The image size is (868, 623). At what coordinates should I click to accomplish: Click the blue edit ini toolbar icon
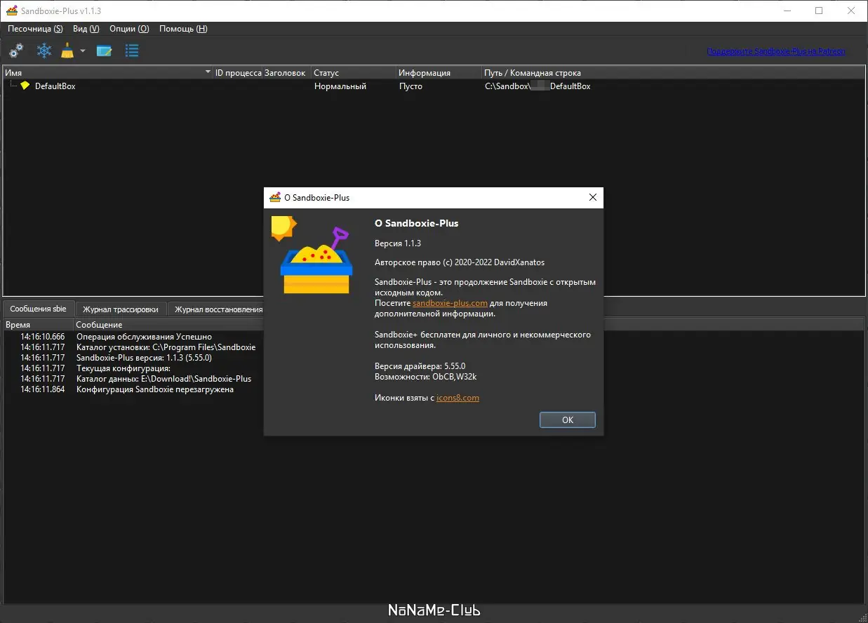(105, 51)
